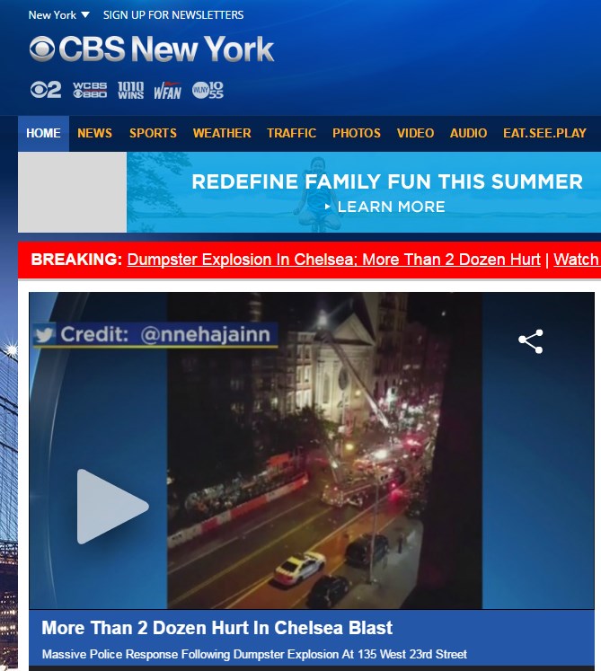
Task: Click the CBS 2 station logo
Action: [x=46, y=90]
